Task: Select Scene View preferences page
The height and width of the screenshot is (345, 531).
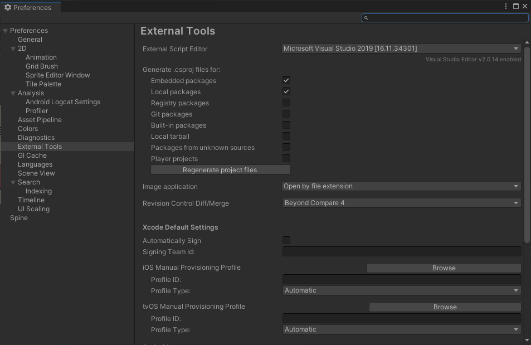Action: click(36, 173)
